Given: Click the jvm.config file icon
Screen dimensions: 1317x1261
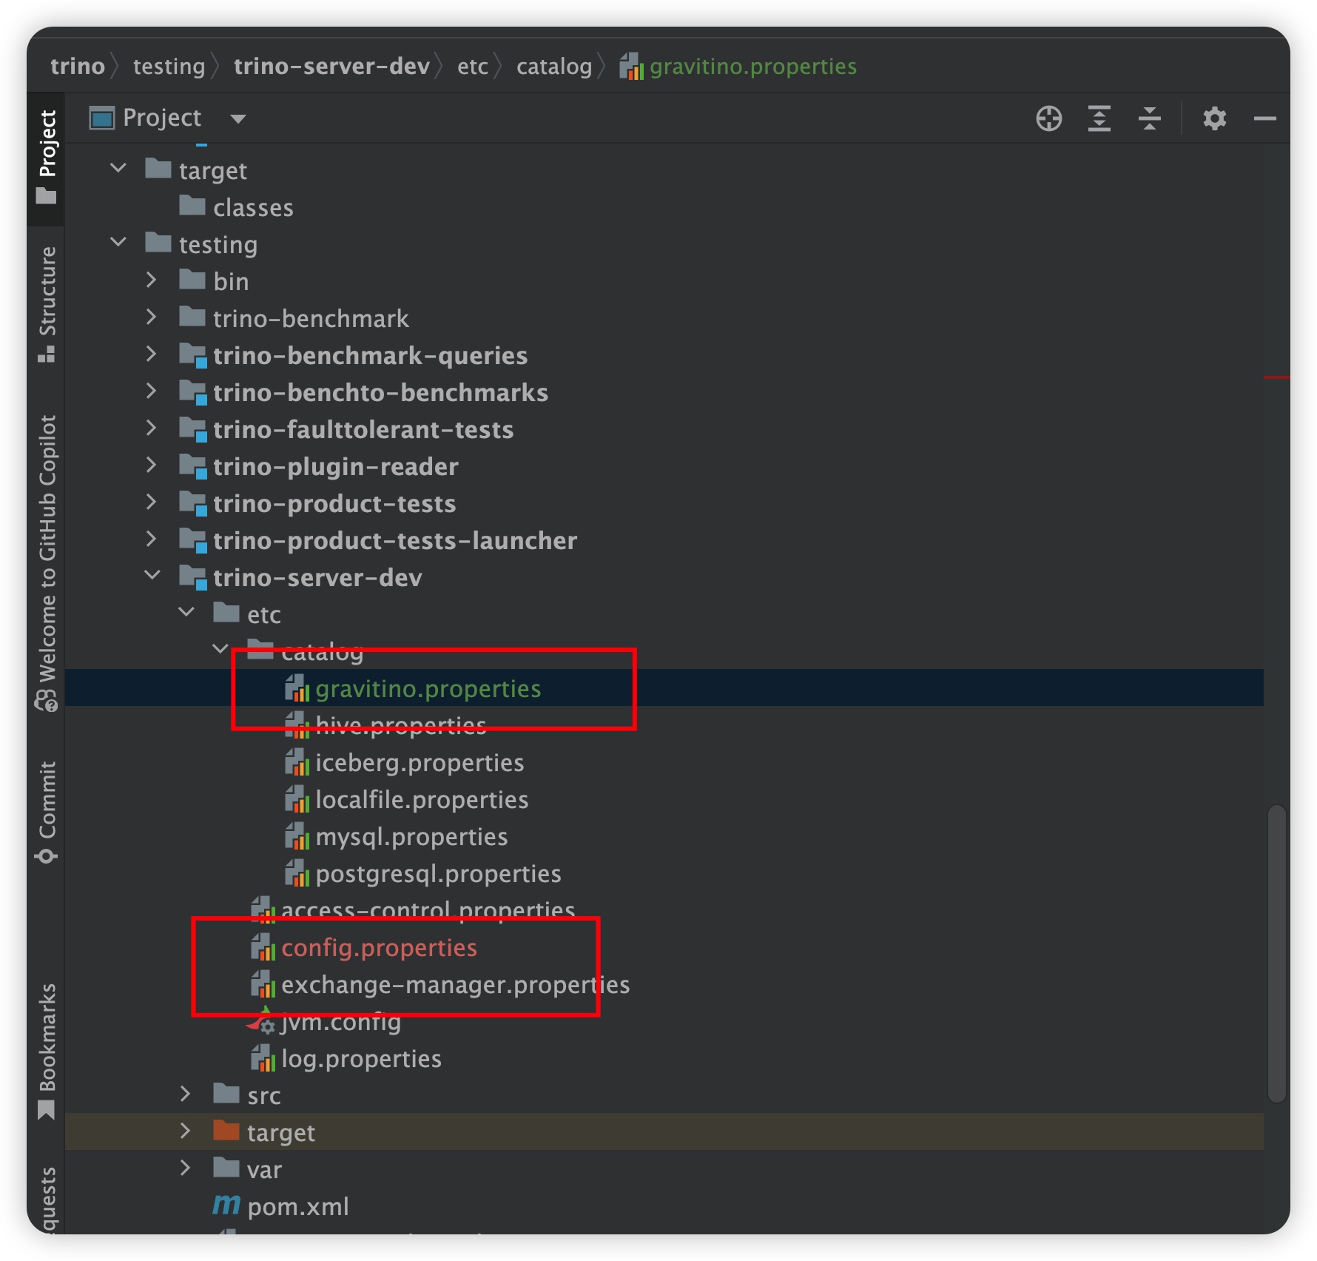Looking at the screenshot, I should pos(262,1022).
